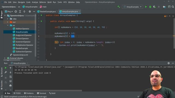Click Search Everywhere magnifier icon

click(x=173, y=7)
